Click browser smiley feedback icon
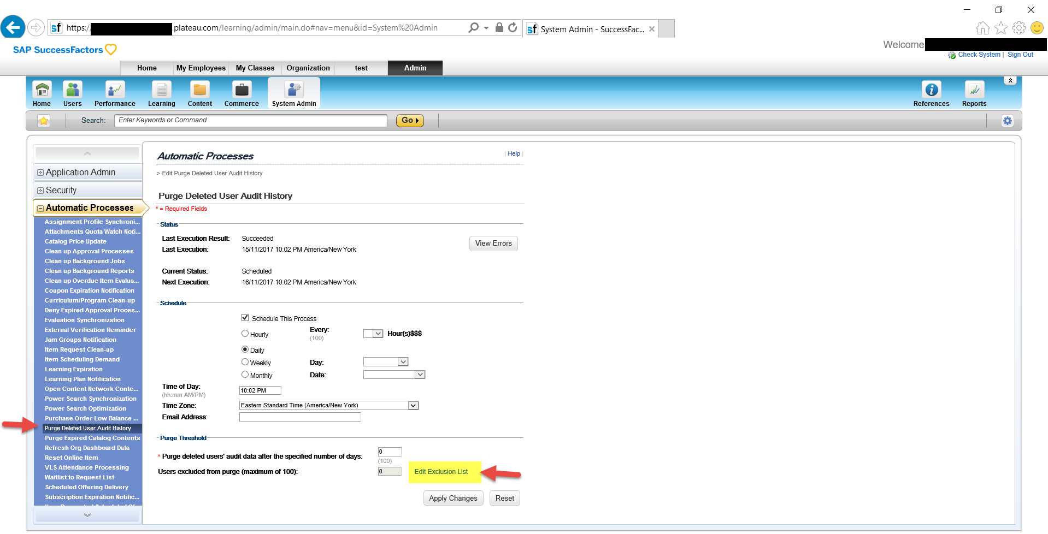The height and width of the screenshot is (534, 1048). (1037, 28)
